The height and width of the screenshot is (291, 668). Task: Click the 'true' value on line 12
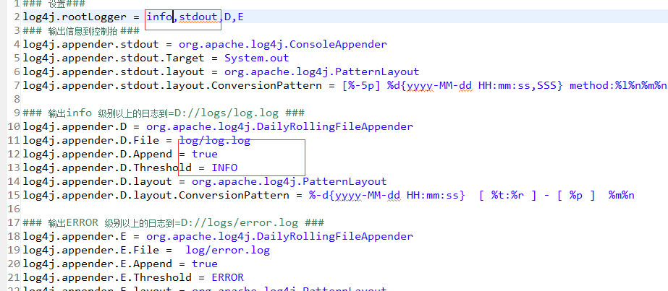pos(205,154)
